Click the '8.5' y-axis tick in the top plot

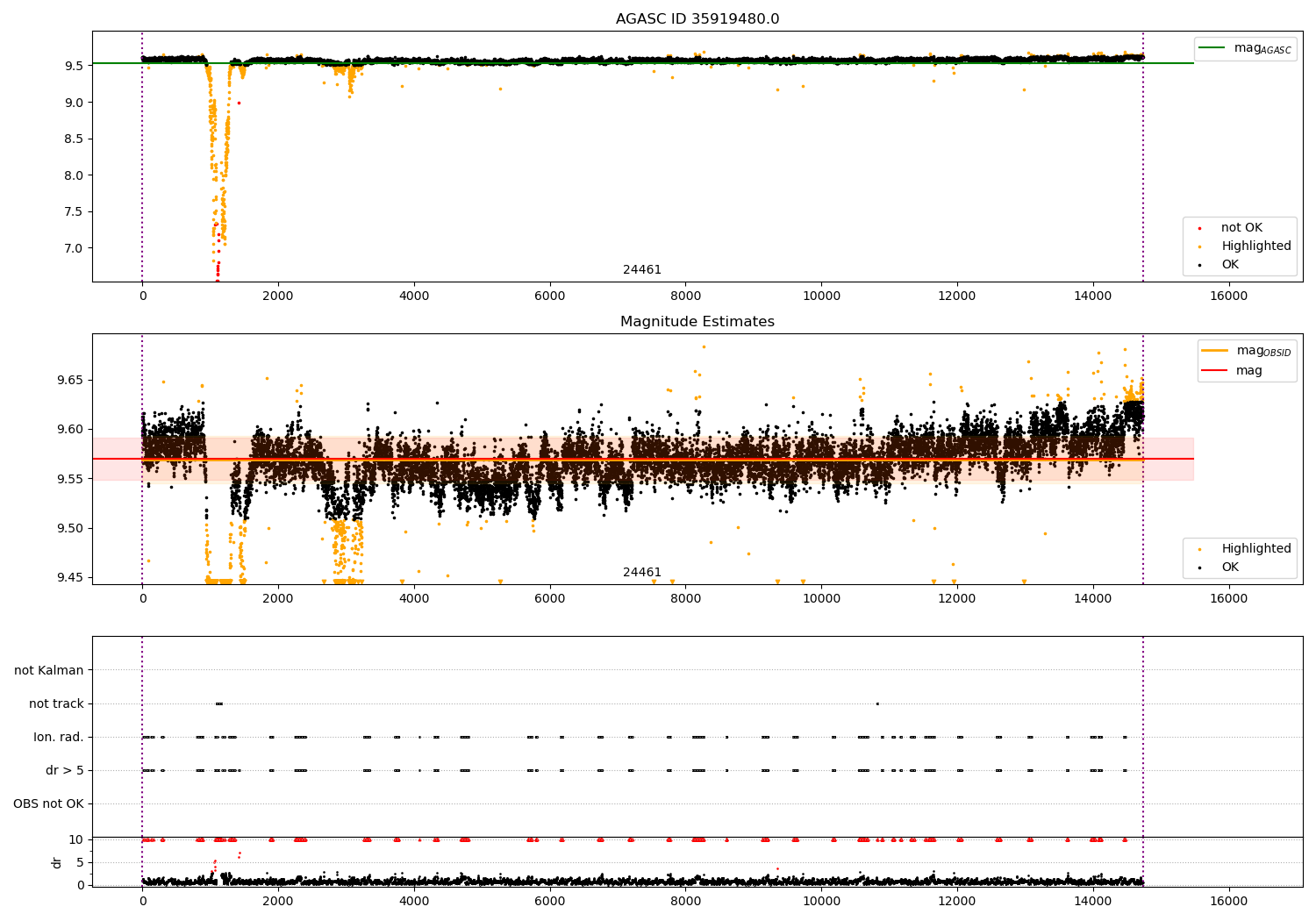(74, 139)
